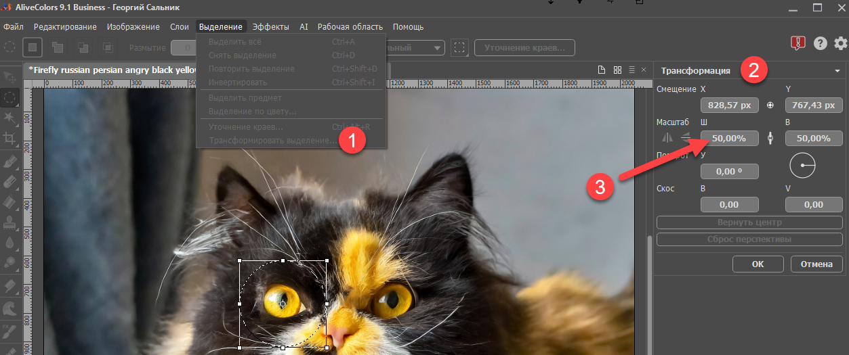849x355 pixels.
Task: Open the Эффекты menu
Action: [271, 27]
